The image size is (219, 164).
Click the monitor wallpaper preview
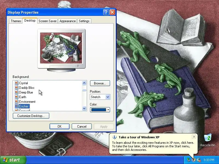click(x=61, y=48)
